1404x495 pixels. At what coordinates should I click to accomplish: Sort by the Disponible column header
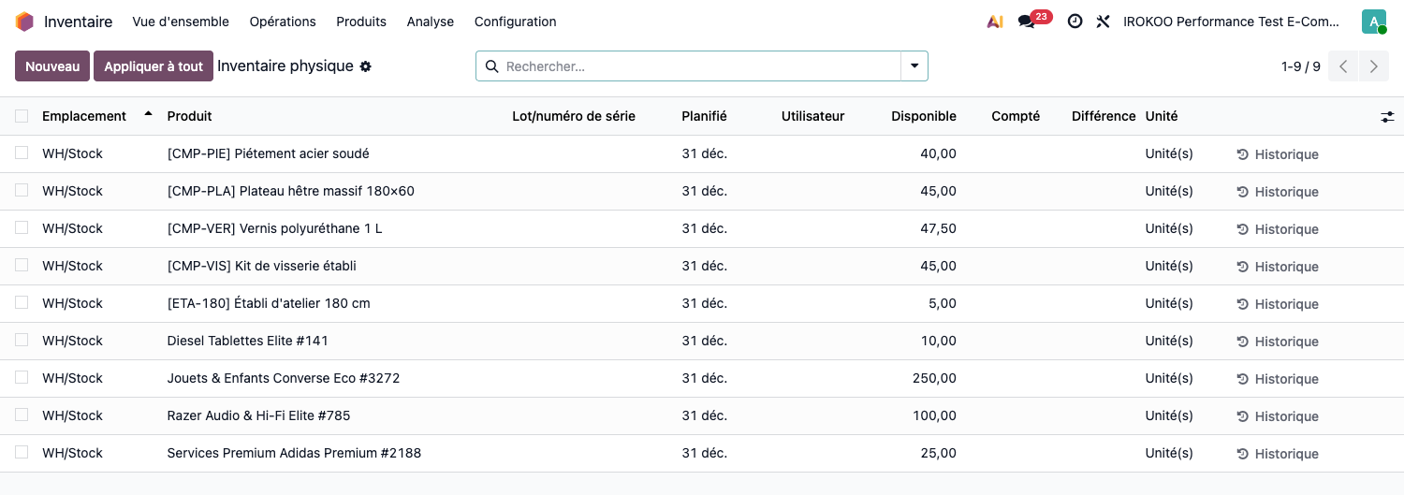pos(924,116)
